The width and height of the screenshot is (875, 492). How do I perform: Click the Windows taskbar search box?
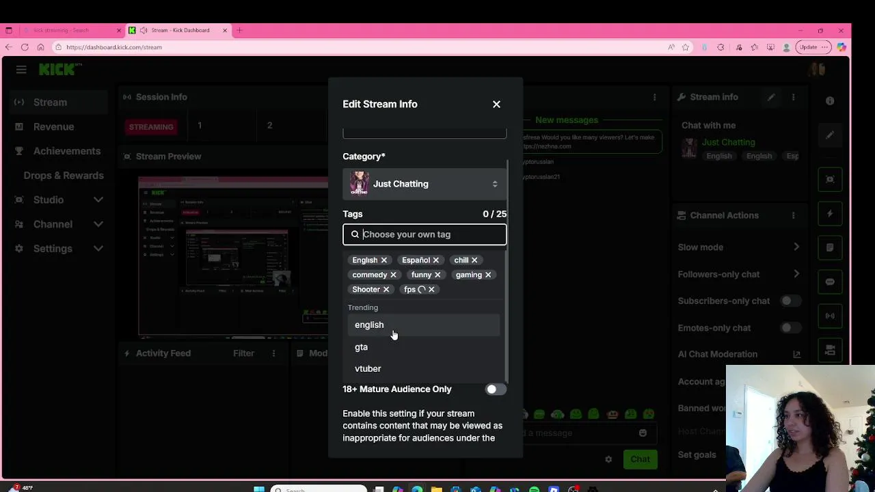[319, 489]
